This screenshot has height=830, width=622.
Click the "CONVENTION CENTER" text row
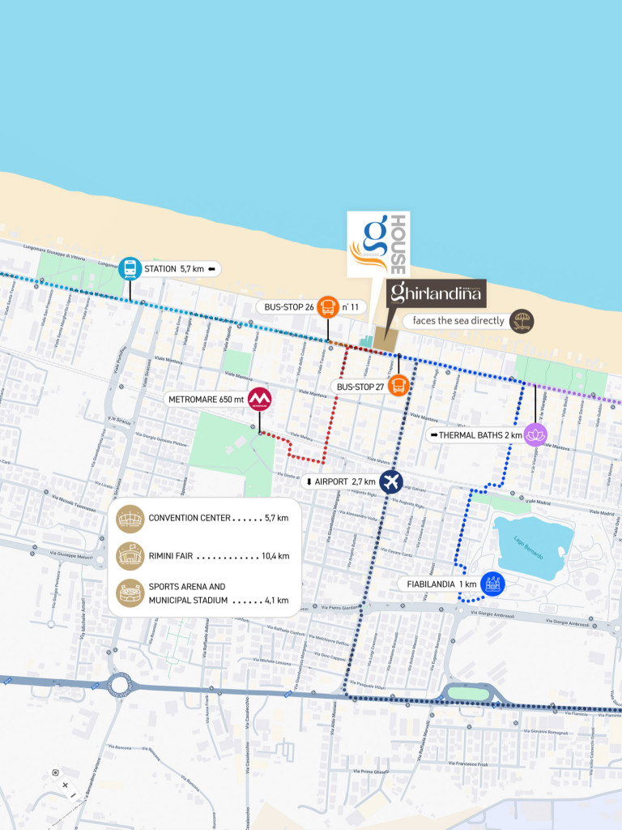tap(219, 518)
